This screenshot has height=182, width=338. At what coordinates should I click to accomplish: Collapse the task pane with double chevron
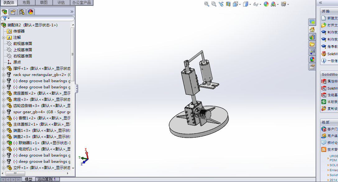pos(321,2)
